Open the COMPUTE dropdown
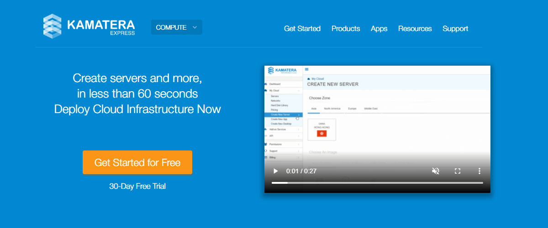Image resolution: width=548 pixels, height=228 pixels. (x=177, y=27)
